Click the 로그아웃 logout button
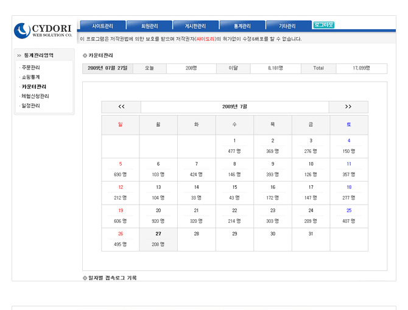Screen dimensions: 408x310 323,25
